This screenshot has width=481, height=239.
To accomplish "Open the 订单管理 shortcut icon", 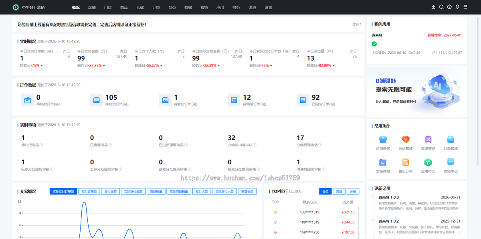I will click(x=451, y=140).
